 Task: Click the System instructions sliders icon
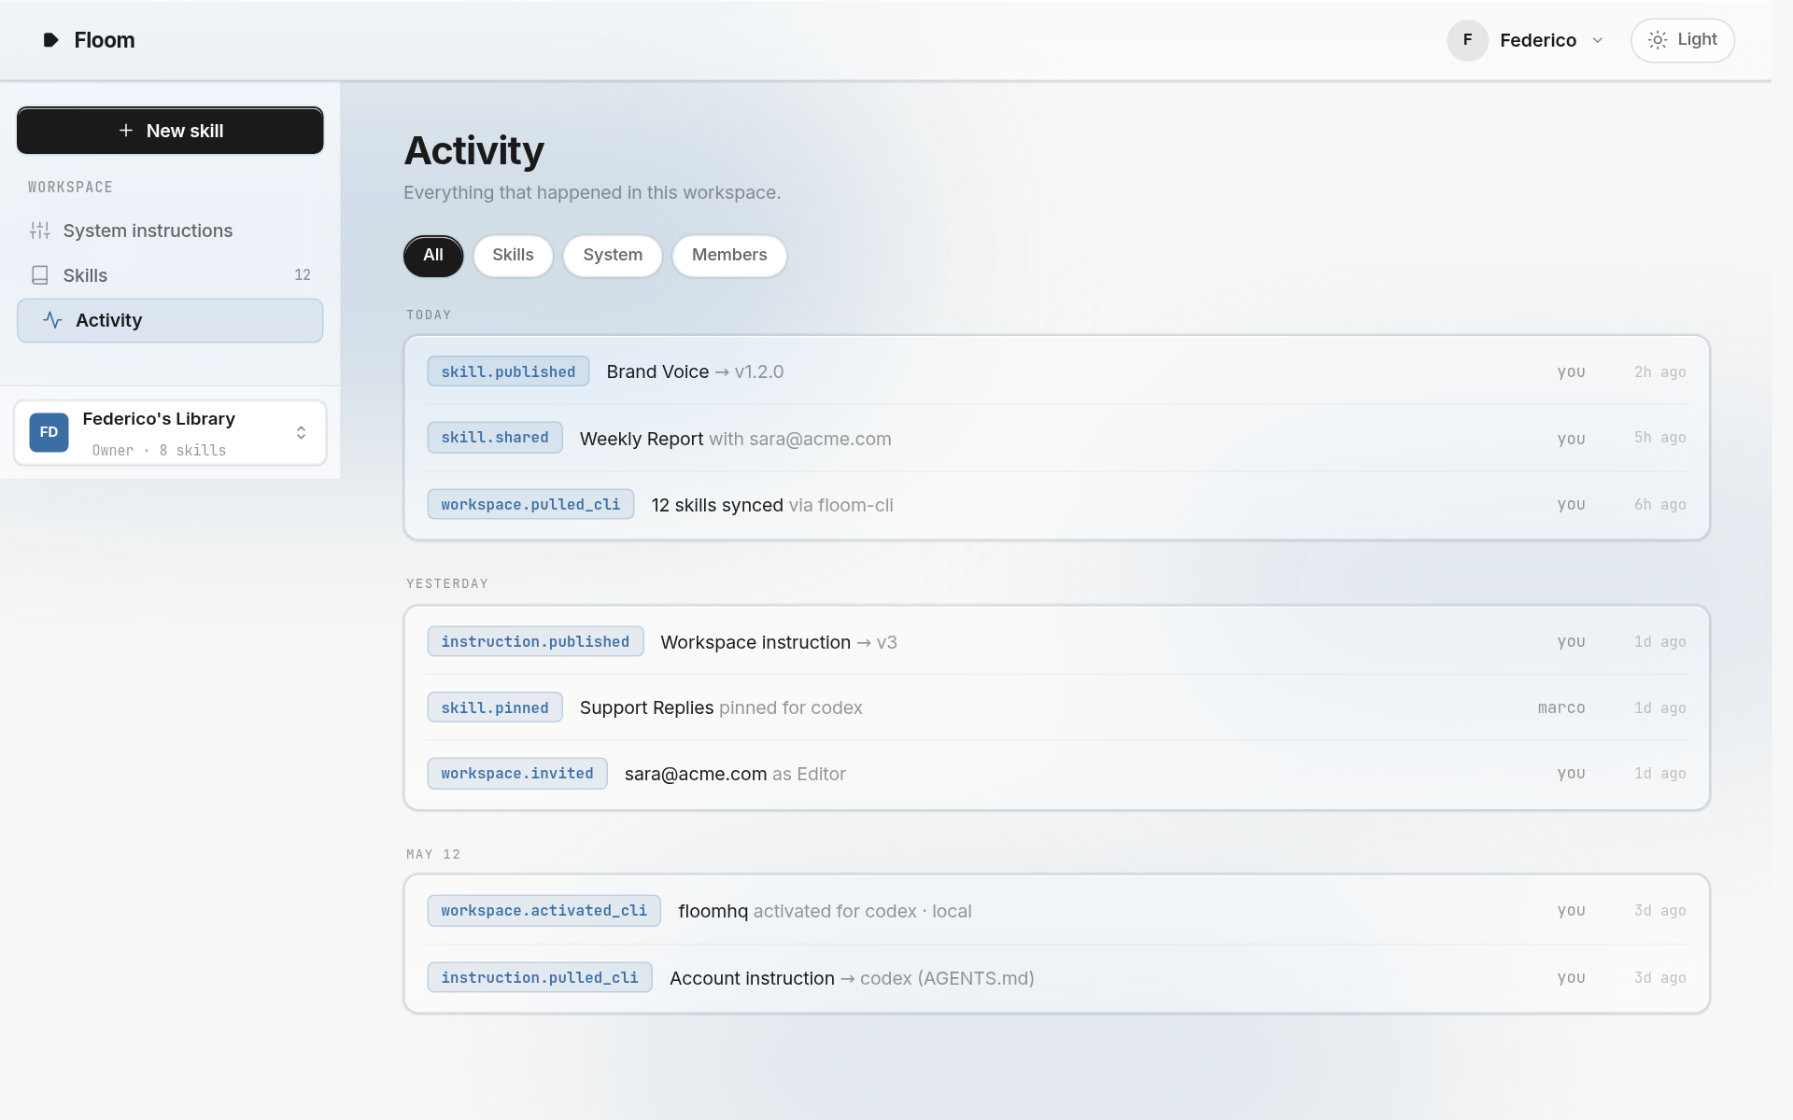click(x=40, y=231)
